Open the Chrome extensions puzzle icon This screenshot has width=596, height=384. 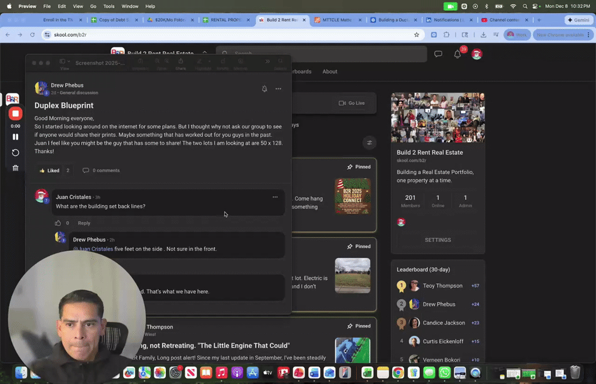click(x=446, y=34)
